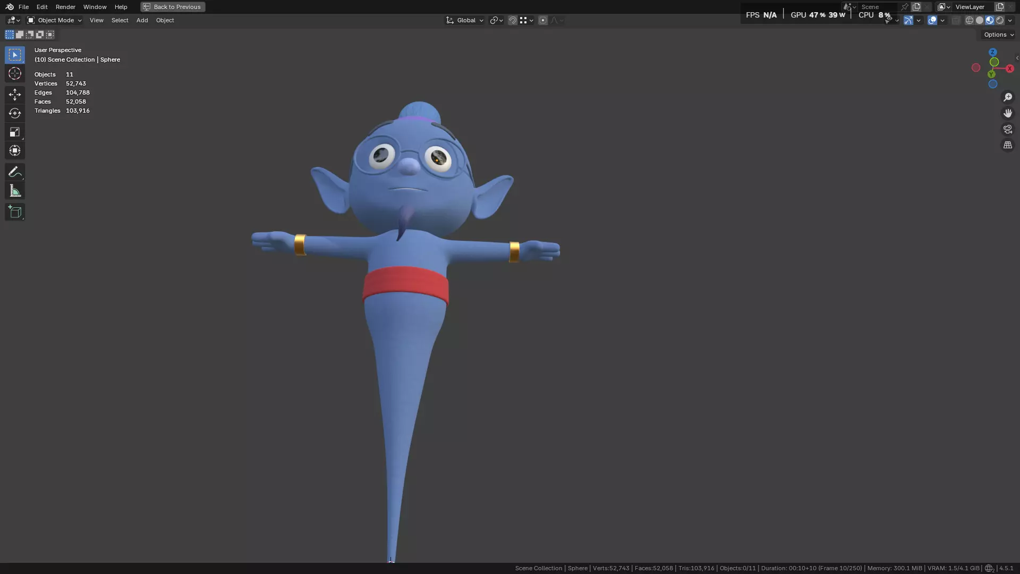Image resolution: width=1020 pixels, height=574 pixels.
Task: Switch to material preview shading
Action: tap(990, 20)
